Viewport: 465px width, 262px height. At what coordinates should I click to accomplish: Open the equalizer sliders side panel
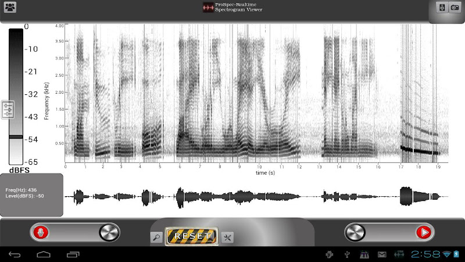point(8,109)
